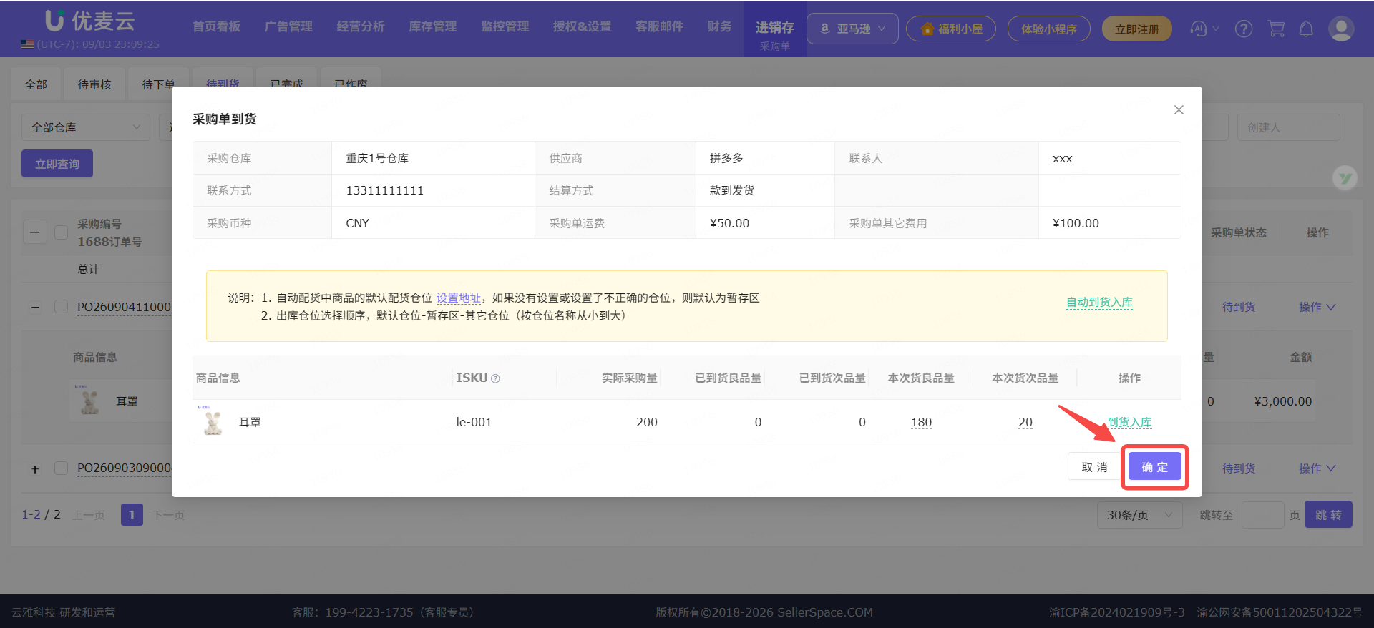
Task: Open the 库存管理 menu
Action: (433, 26)
